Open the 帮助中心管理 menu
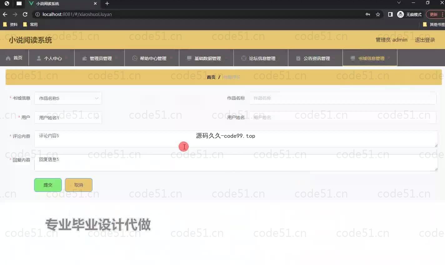445x265 pixels. click(x=152, y=58)
